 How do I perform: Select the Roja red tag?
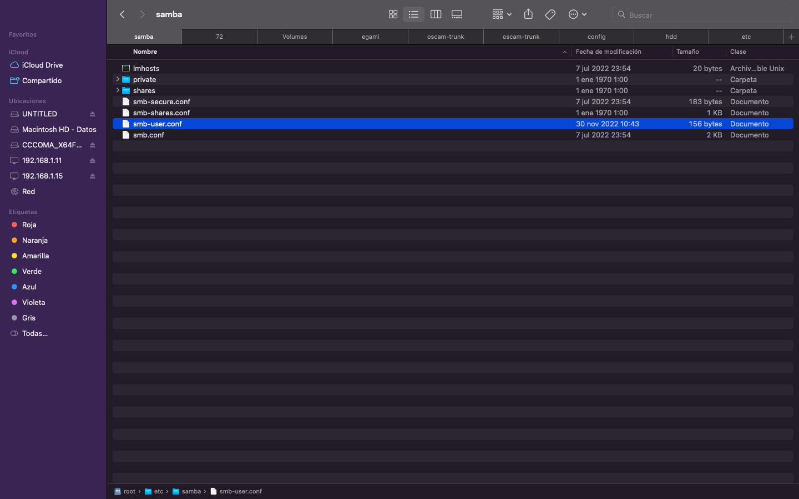coord(29,225)
